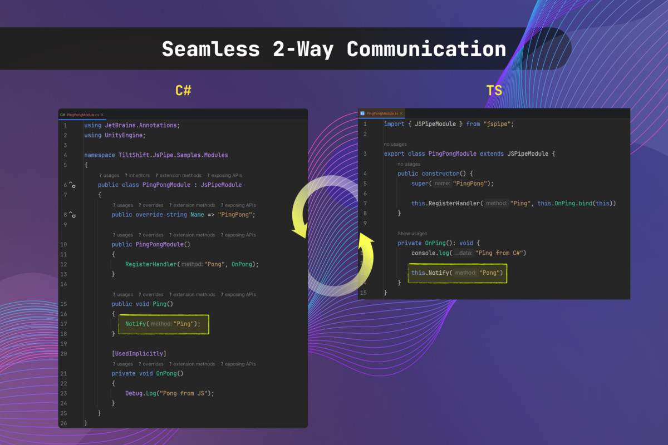Click the highlighted this.Notify line in TypeScript
668x445 pixels.
click(456, 273)
